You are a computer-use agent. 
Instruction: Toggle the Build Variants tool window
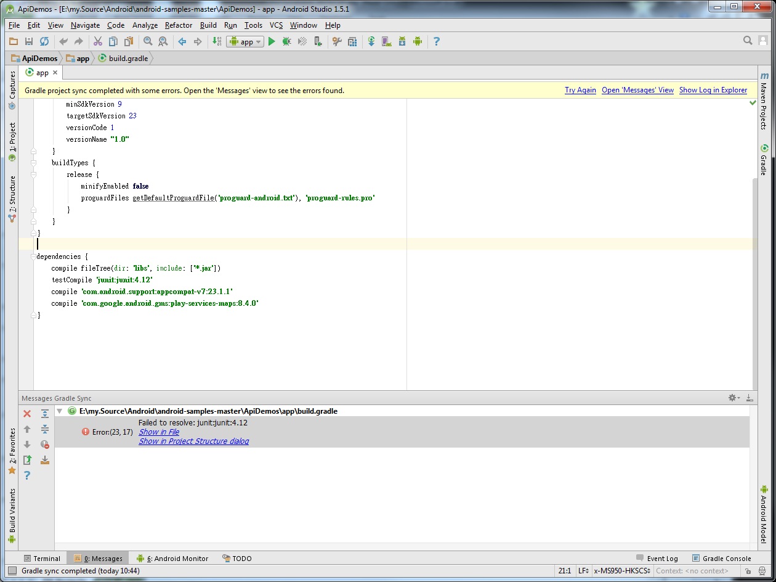click(12, 515)
